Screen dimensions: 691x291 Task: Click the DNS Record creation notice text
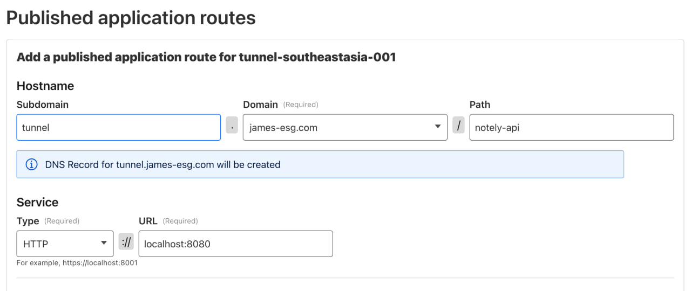click(162, 165)
